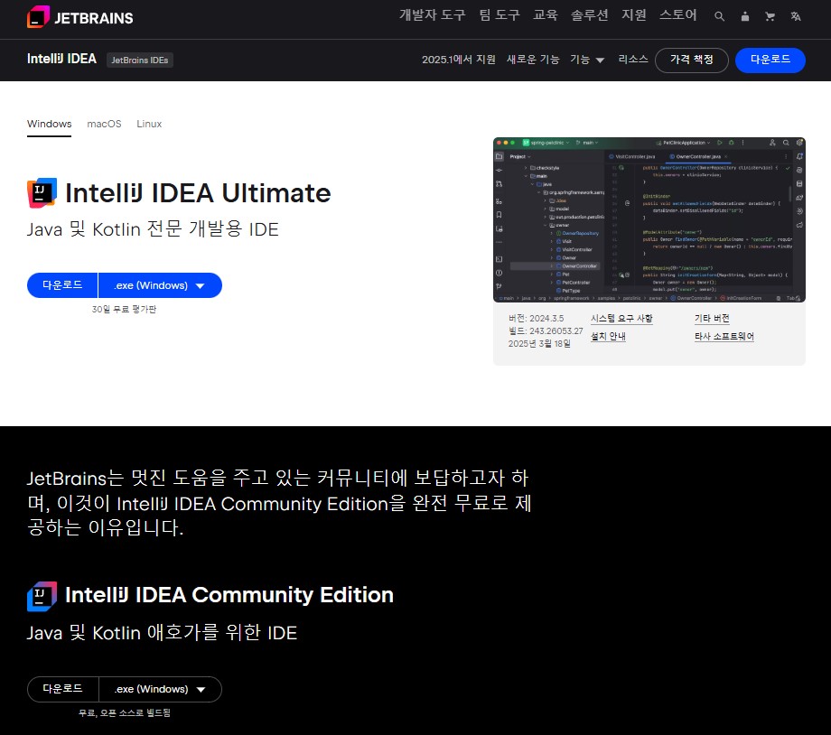Click the 빌드: 243.26053.27 text

546,331
